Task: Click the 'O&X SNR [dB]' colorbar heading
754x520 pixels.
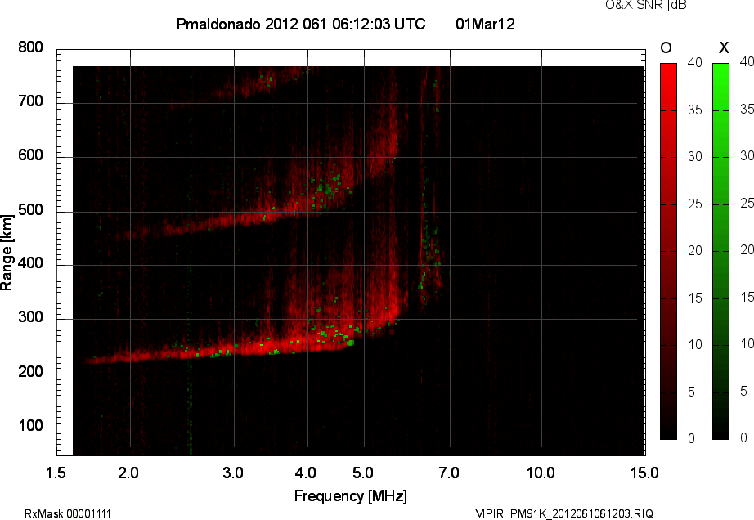Action: coord(647,5)
